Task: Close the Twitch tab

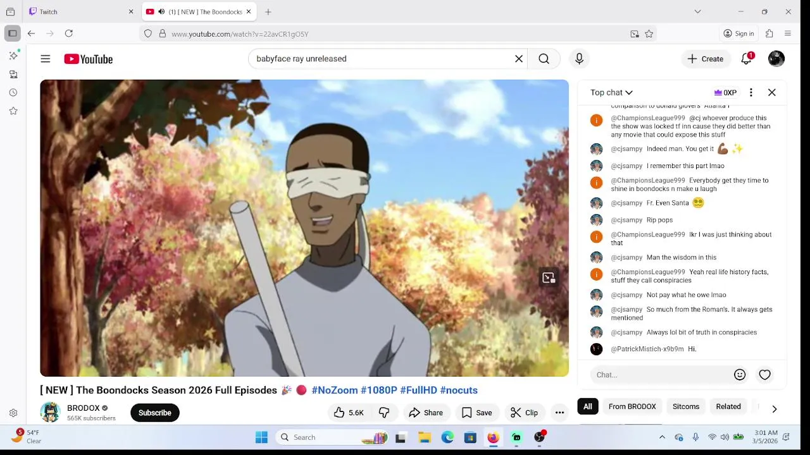Action: (131, 11)
